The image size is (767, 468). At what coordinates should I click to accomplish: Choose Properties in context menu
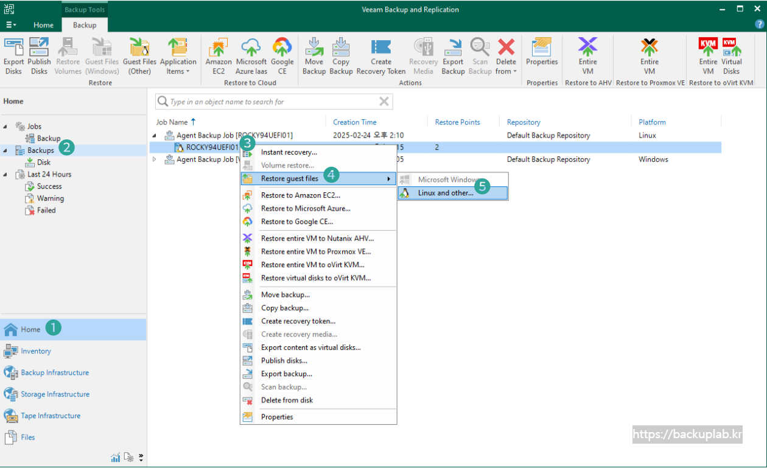point(318,417)
